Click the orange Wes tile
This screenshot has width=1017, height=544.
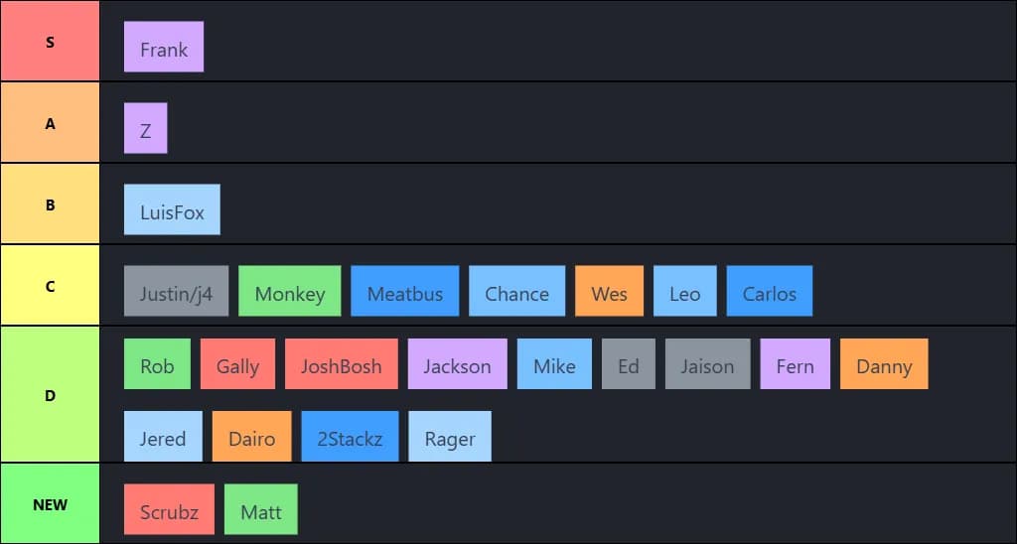tap(609, 292)
